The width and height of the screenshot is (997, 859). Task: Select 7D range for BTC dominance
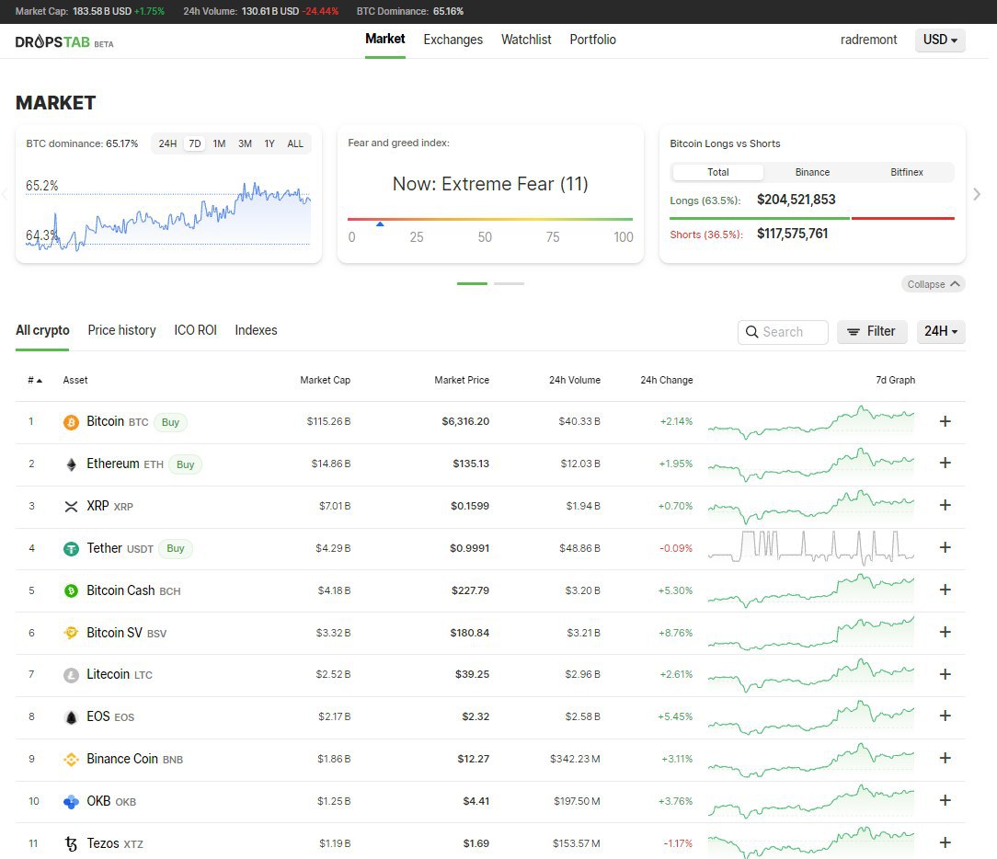[195, 143]
